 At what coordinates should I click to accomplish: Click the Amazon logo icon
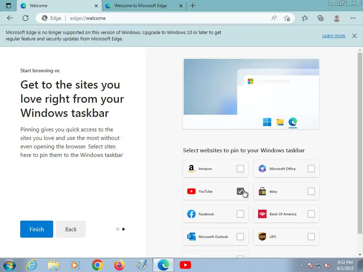191,169
